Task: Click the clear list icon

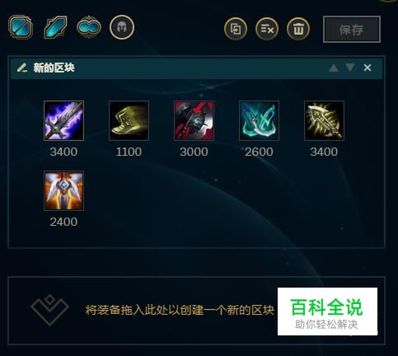Action: point(267,29)
